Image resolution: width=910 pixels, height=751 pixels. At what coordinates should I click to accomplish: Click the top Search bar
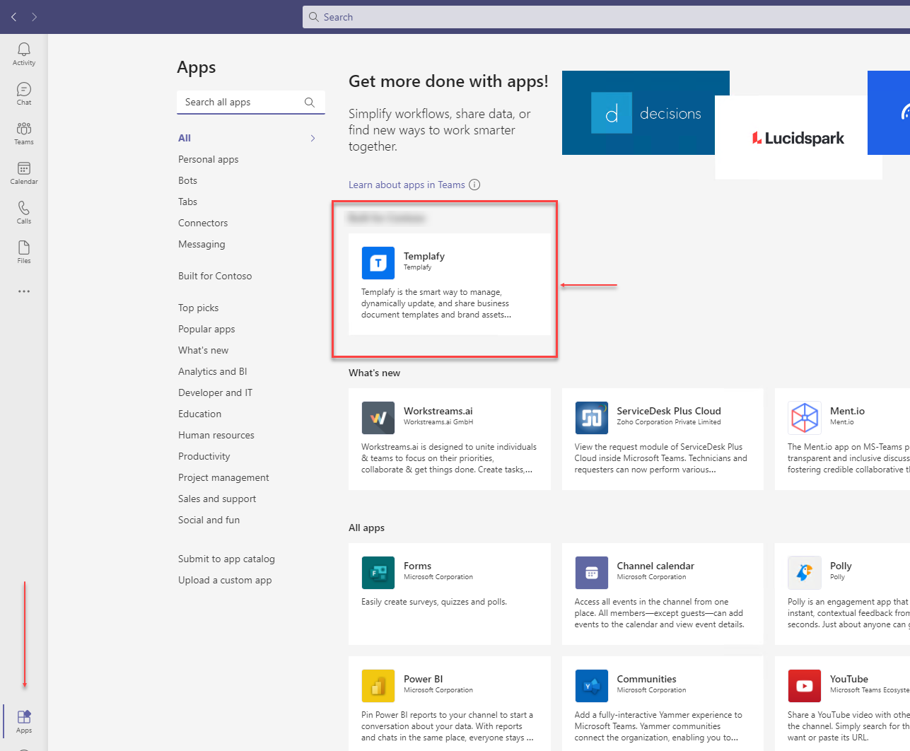click(606, 17)
